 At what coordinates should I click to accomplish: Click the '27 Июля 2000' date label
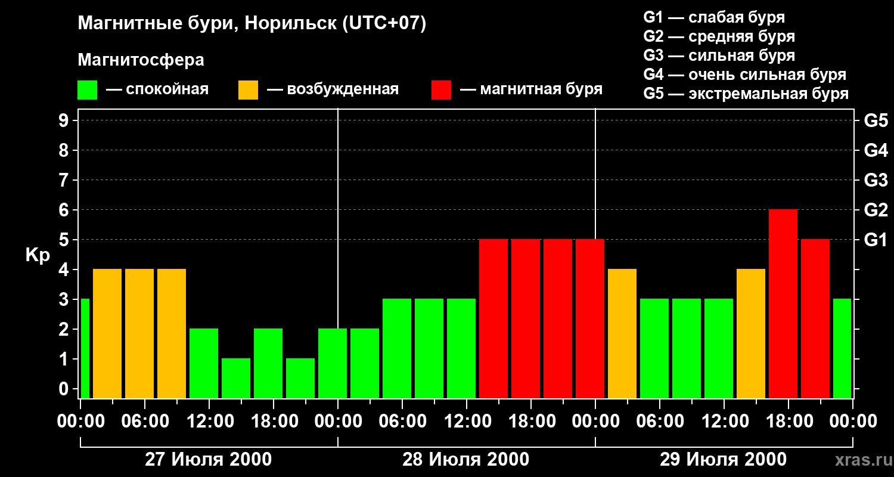click(x=209, y=460)
